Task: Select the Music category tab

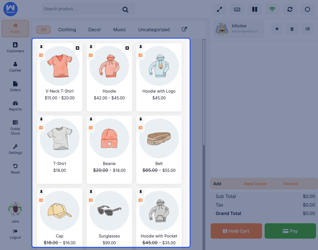Action: [119, 29]
